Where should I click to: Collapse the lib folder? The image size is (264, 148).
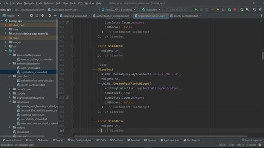[x=6, y=51]
